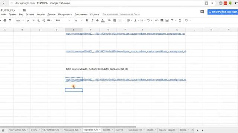Open comments with the speech bubble icon
Screen dimensions: 238x133
202,12
